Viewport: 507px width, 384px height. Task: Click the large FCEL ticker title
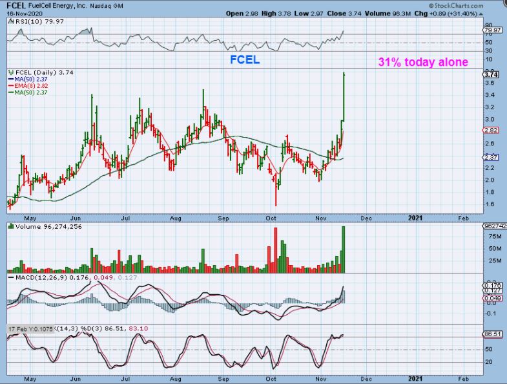(x=16, y=5)
